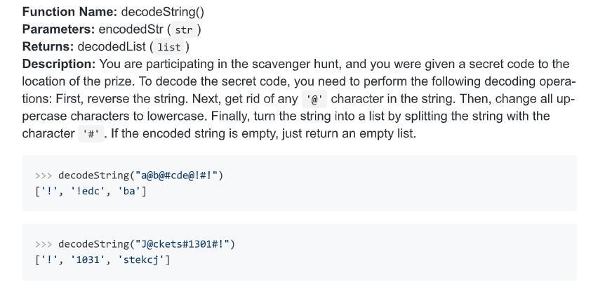Click the first example's decodeString call line

point(129,175)
